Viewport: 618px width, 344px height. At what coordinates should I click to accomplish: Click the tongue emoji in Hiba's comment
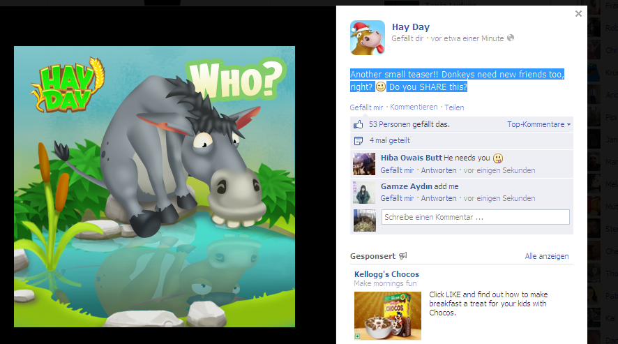(498, 158)
